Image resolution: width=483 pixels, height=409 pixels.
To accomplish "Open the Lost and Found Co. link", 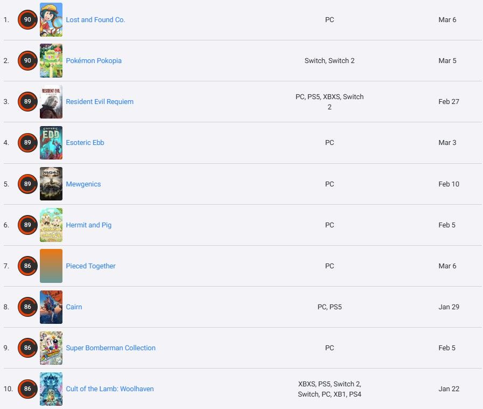I will 95,20.
